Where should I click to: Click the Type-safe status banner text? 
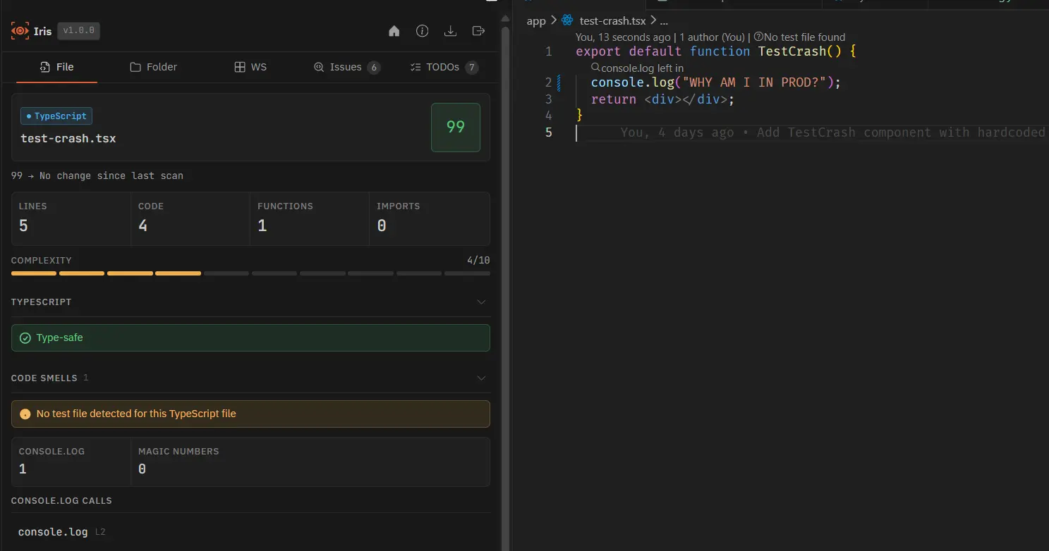[x=60, y=338]
